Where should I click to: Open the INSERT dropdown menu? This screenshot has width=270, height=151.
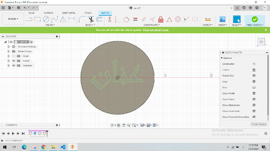click(223, 25)
